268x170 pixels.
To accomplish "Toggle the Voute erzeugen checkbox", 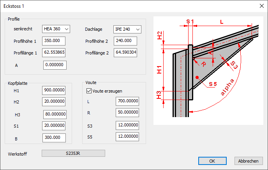I will tap(89, 91).
